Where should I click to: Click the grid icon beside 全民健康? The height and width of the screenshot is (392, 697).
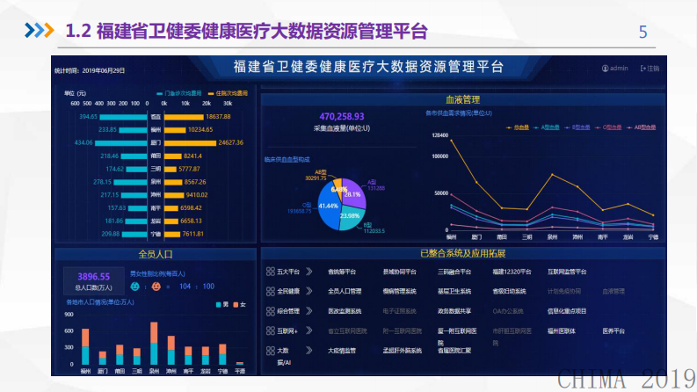tap(270, 292)
